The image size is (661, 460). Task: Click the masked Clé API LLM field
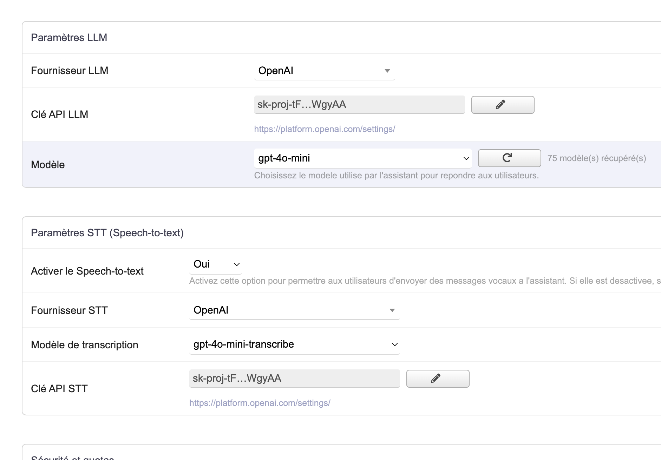coord(359,105)
